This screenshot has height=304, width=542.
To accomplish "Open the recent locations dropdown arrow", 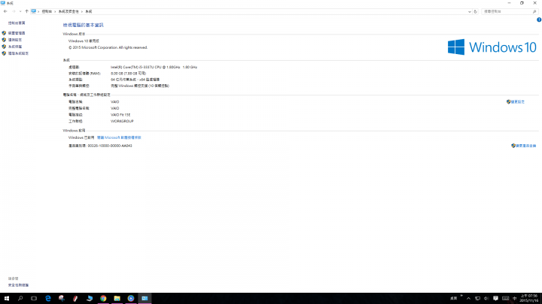I will (x=20, y=11).
